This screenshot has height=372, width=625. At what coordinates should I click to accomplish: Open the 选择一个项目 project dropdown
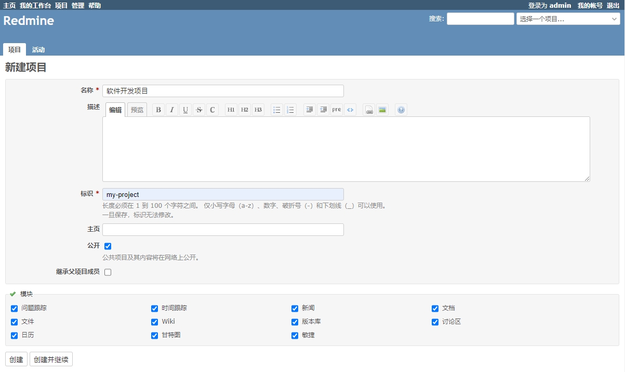click(x=567, y=19)
